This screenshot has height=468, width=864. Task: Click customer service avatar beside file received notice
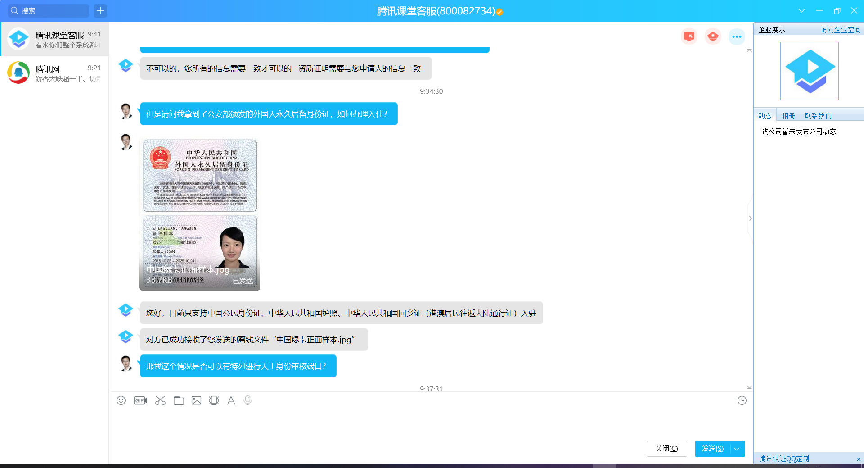click(126, 336)
